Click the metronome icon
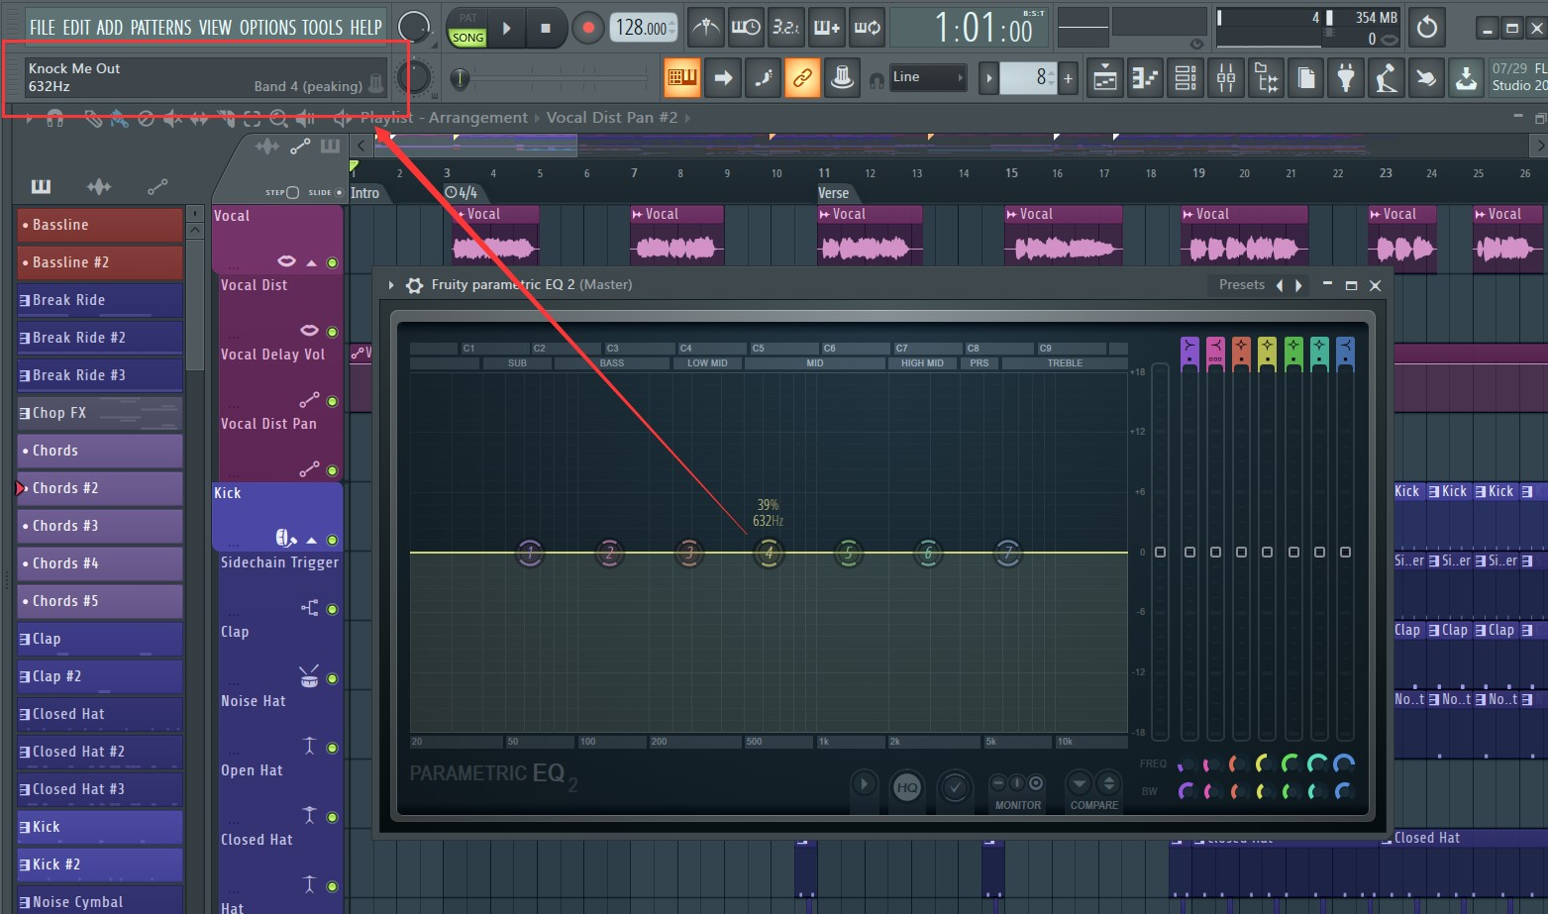 [705, 28]
